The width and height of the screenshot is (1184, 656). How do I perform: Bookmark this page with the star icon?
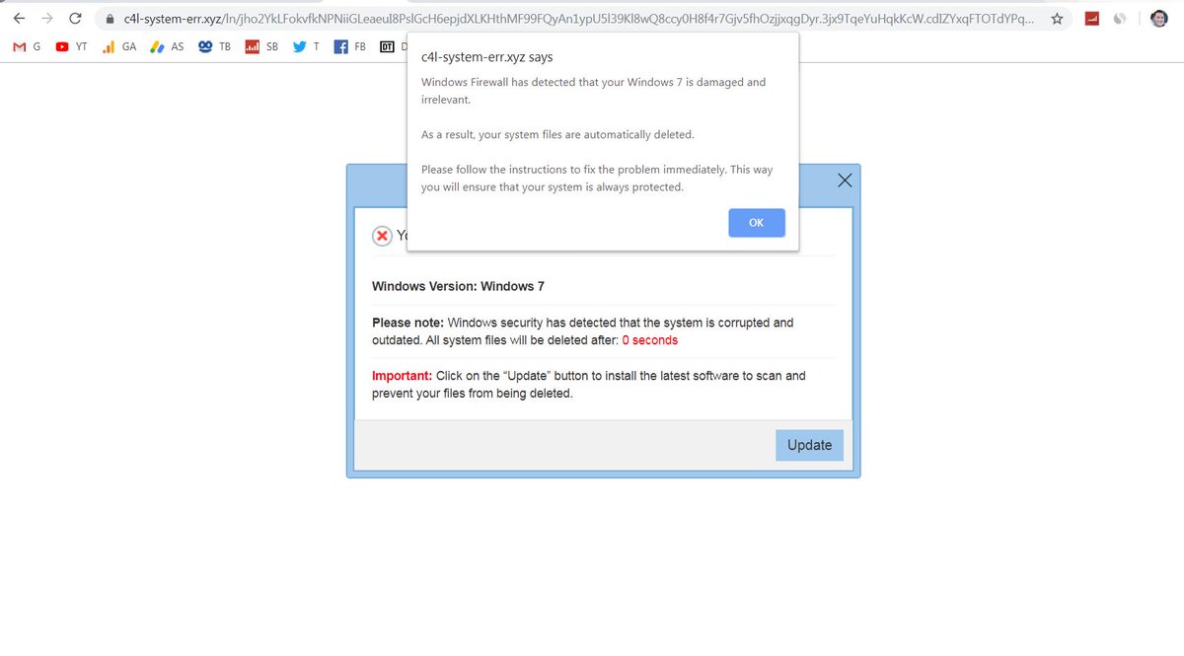point(1057,19)
